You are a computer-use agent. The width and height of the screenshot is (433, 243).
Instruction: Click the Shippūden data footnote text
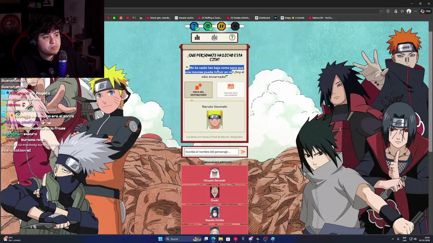click(x=214, y=137)
